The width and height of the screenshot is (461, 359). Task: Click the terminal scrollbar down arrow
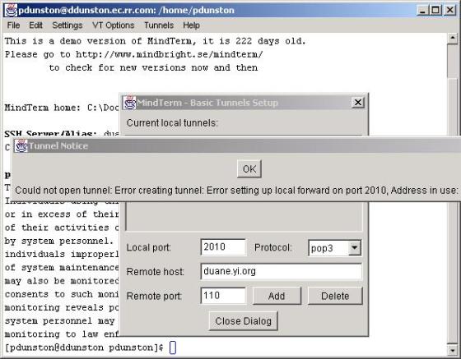pyautogui.click(x=453, y=349)
